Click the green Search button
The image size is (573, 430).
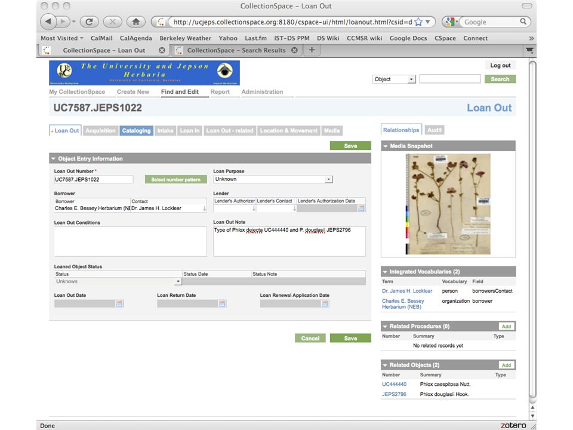click(x=500, y=79)
